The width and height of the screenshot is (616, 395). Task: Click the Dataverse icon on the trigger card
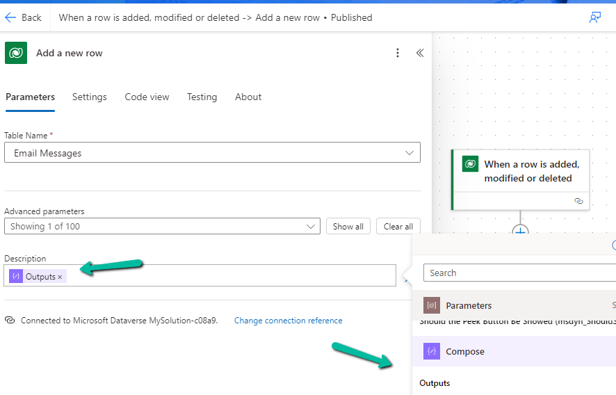click(x=470, y=164)
